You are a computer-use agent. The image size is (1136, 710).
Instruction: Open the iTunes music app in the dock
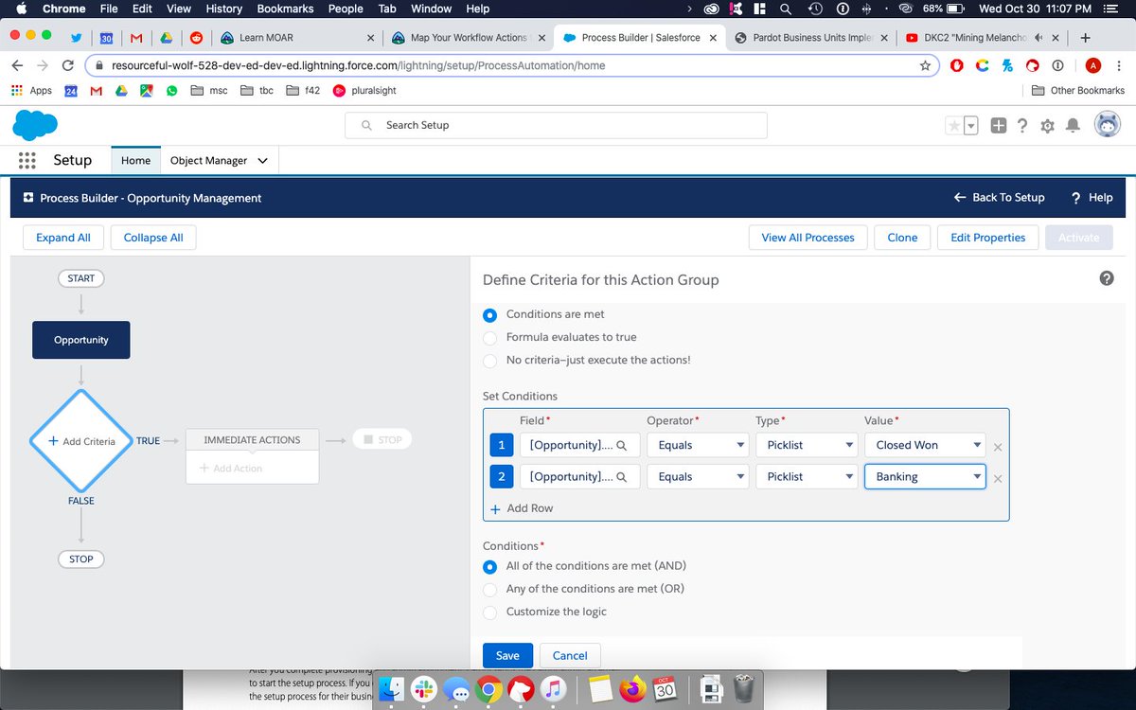click(x=555, y=688)
